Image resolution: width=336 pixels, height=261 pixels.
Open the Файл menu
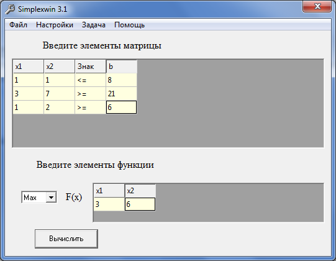click(x=18, y=25)
